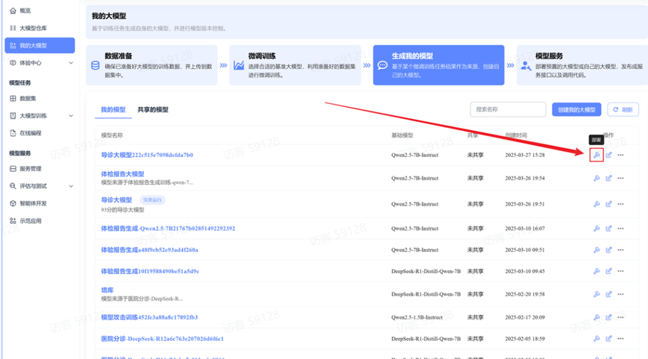The width and height of the screenshot is (648, 359).
Task: Switch to the 我的模型 tab
Action: point(113,110)
